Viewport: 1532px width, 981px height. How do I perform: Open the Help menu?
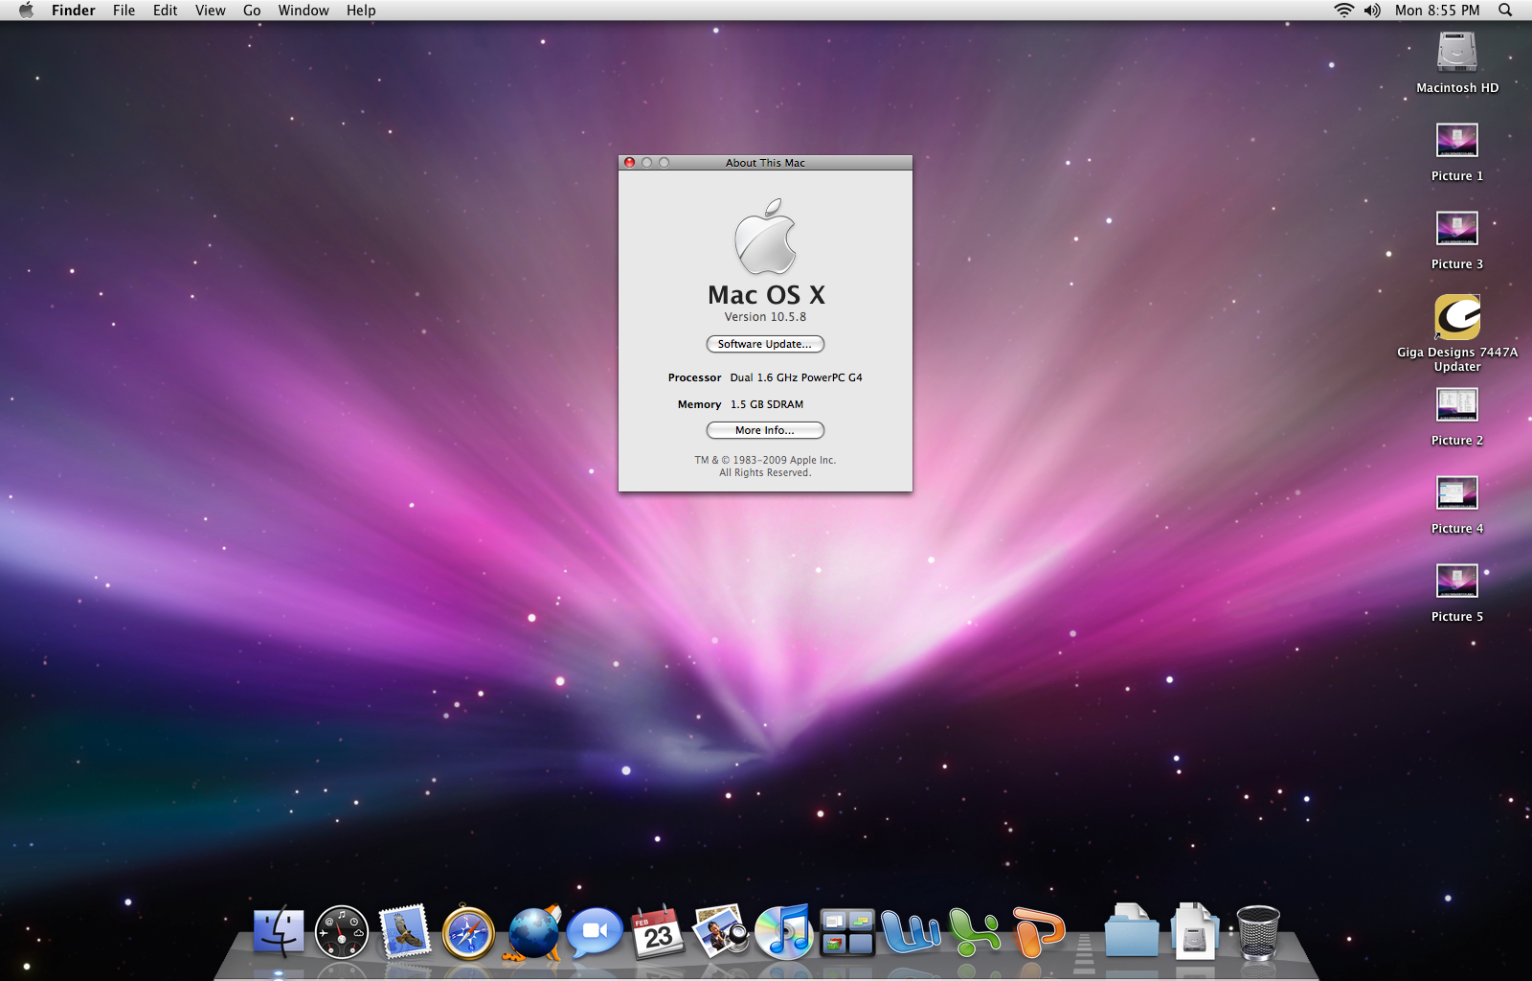tap(361, 11)
